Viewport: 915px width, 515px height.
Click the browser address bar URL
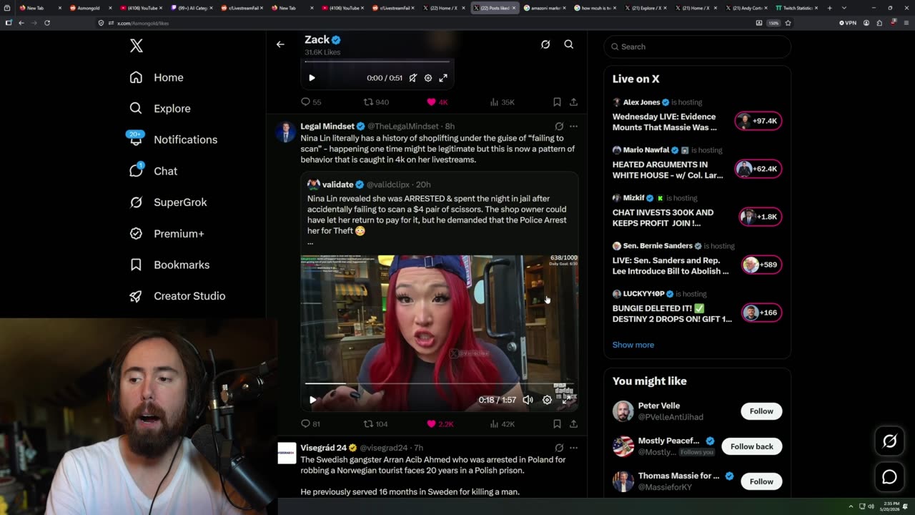[143, 23]
